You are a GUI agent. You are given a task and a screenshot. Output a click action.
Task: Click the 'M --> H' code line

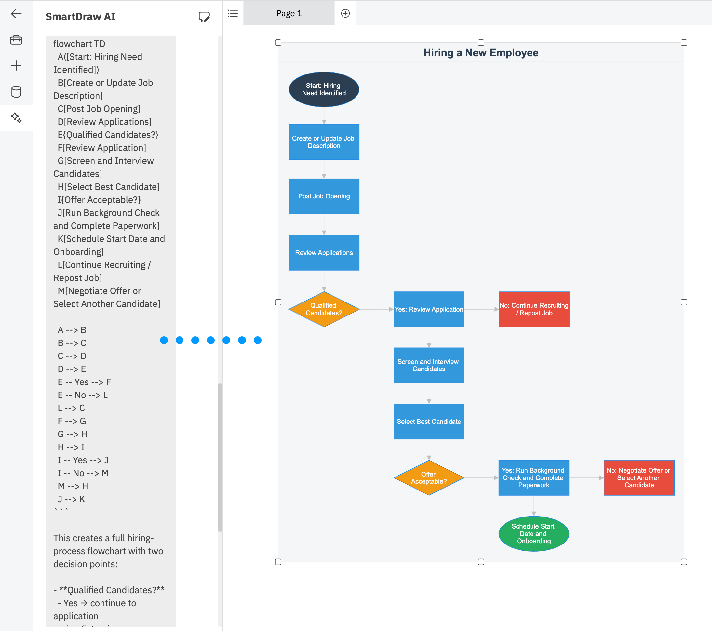coord(73,486)
